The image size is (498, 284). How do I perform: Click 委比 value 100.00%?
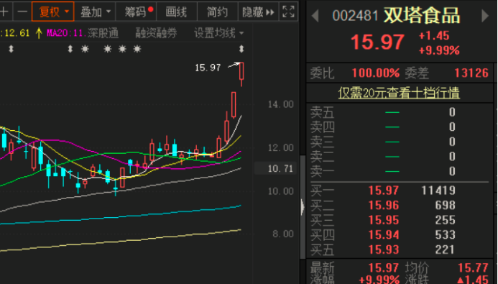click(x=376, y=73)
